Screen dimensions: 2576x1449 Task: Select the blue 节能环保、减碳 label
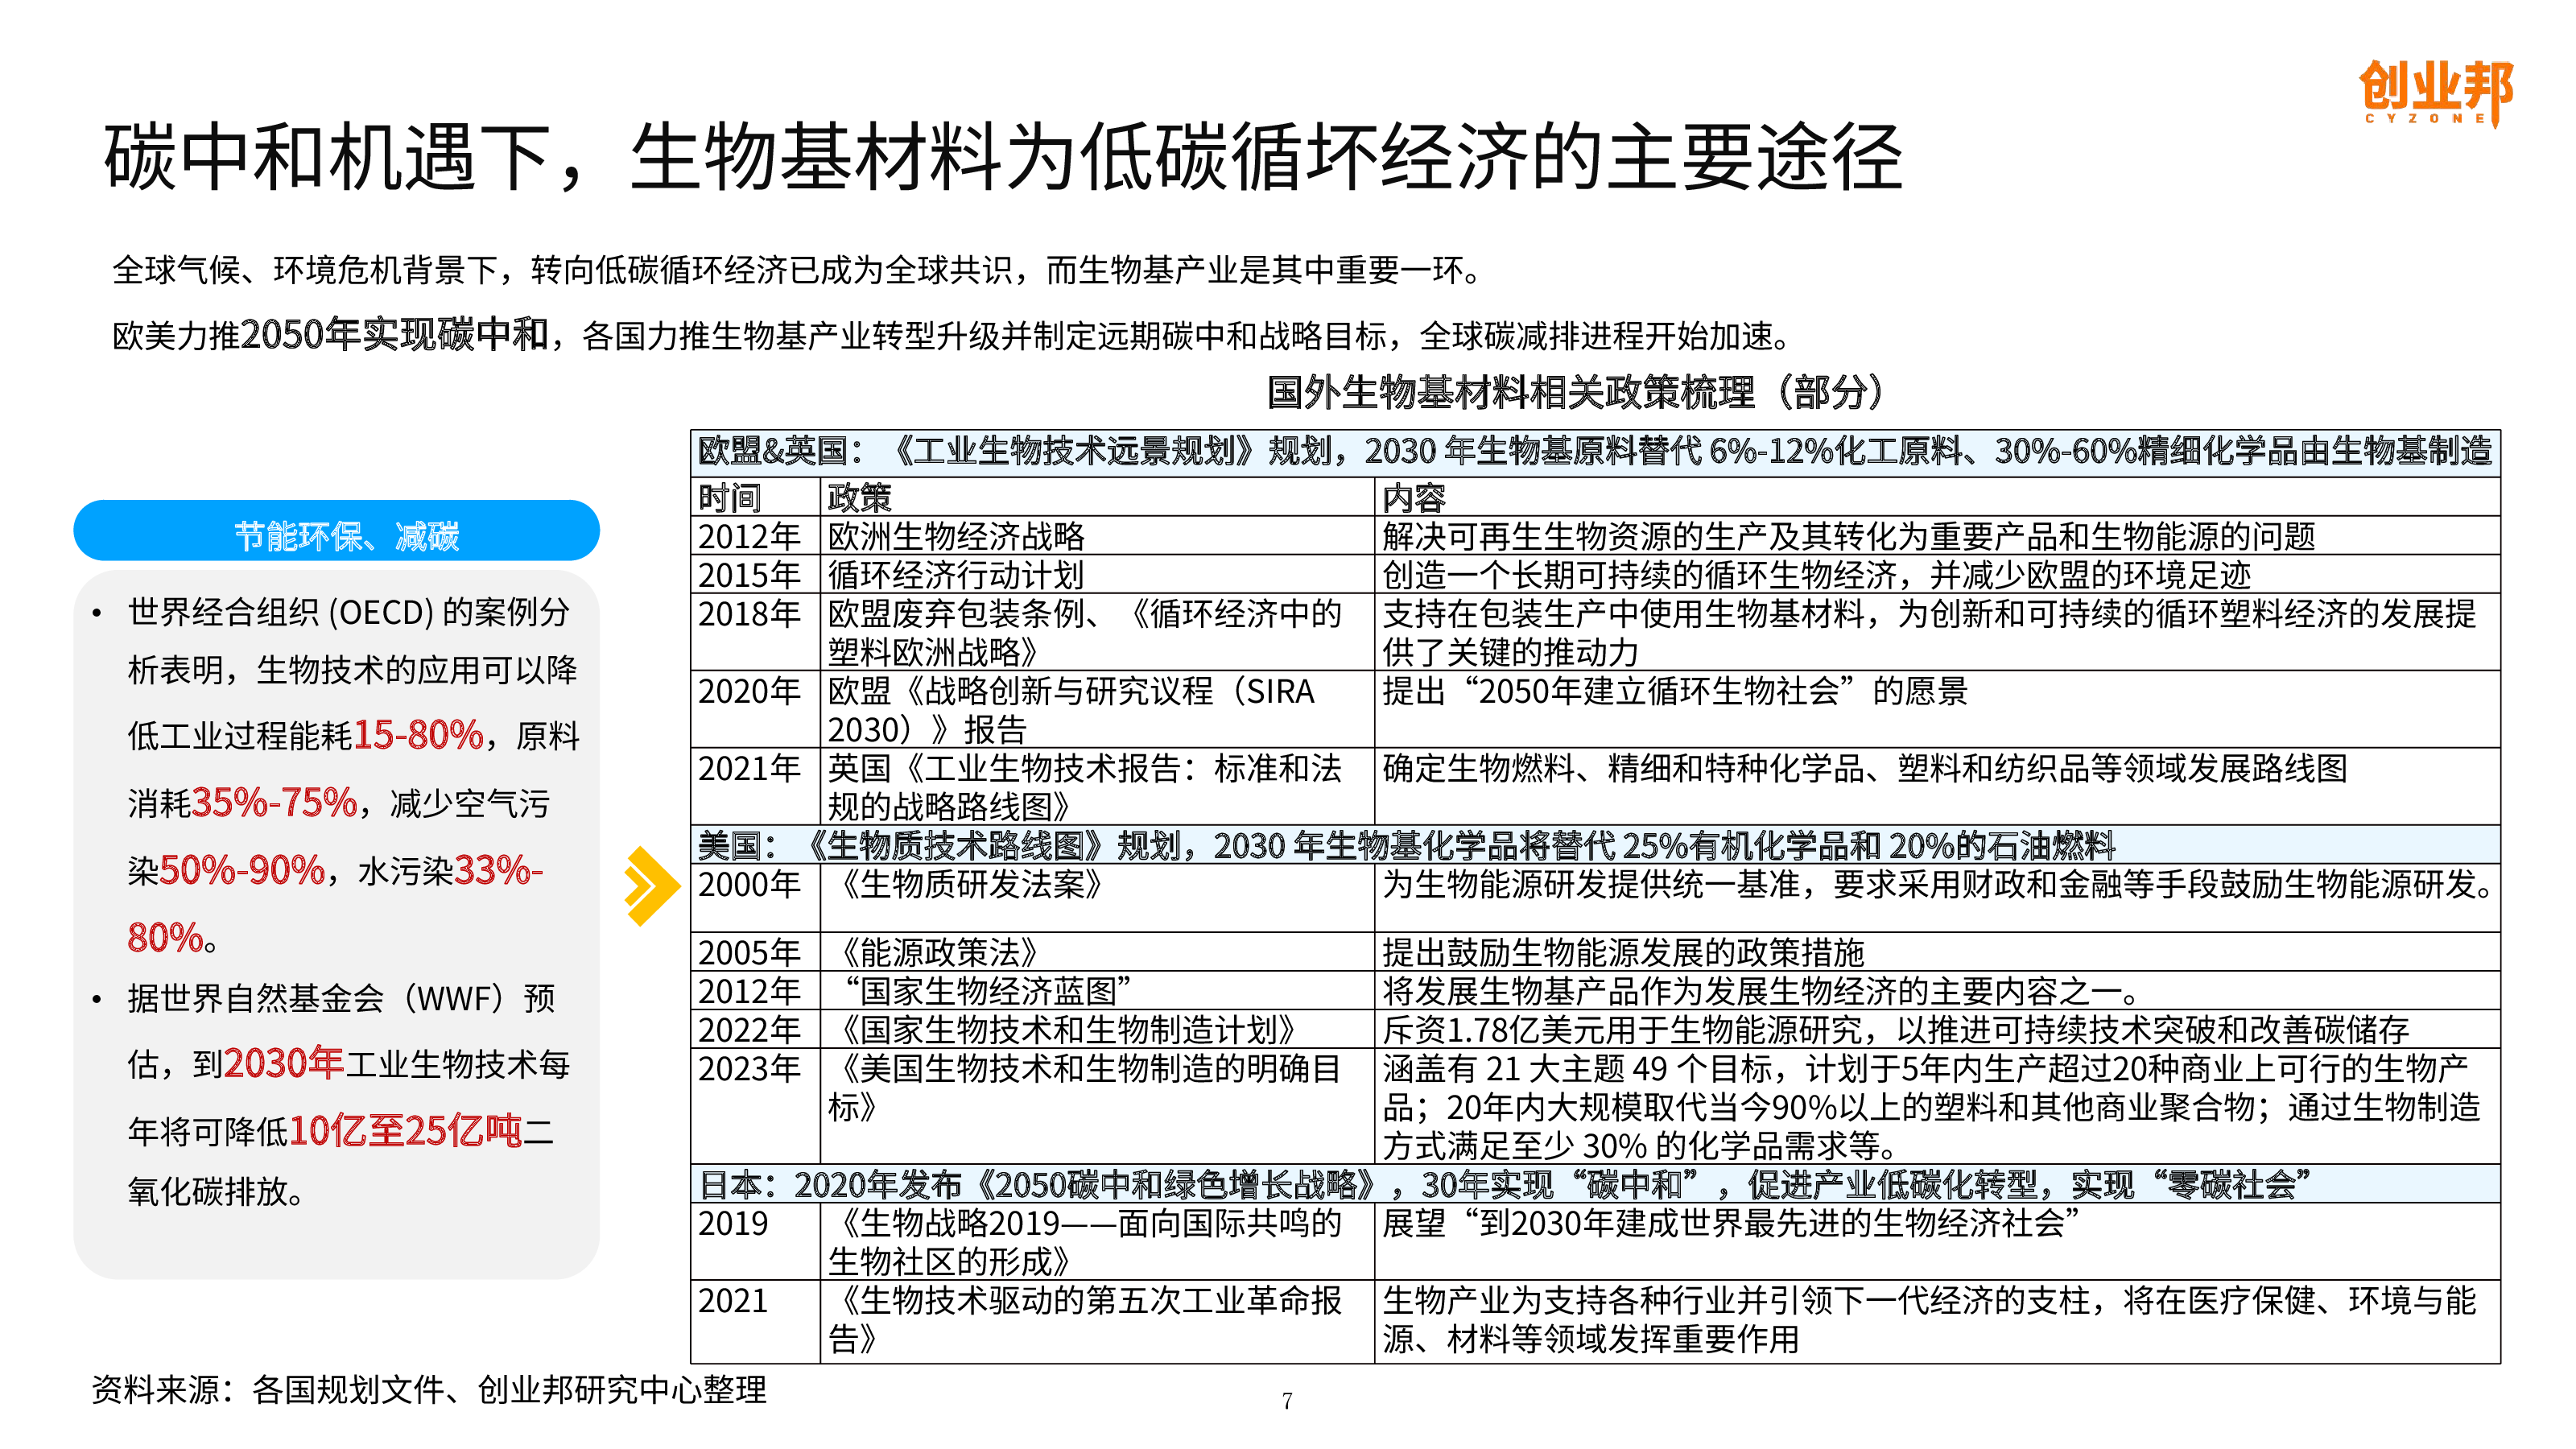(336, 530)
